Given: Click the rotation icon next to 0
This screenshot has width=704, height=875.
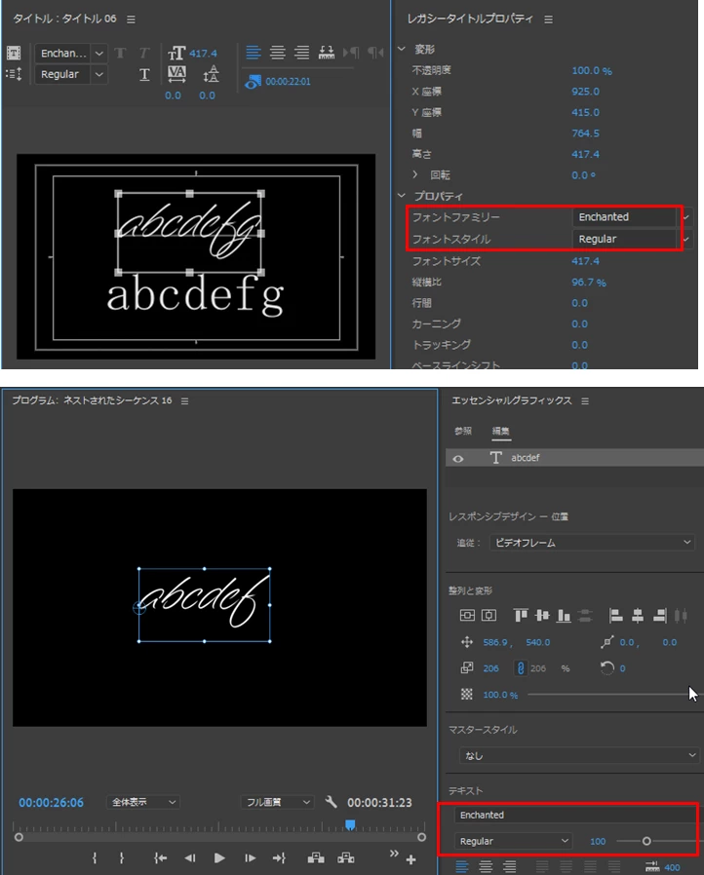Looking at the screenshot, I should 606,667.
